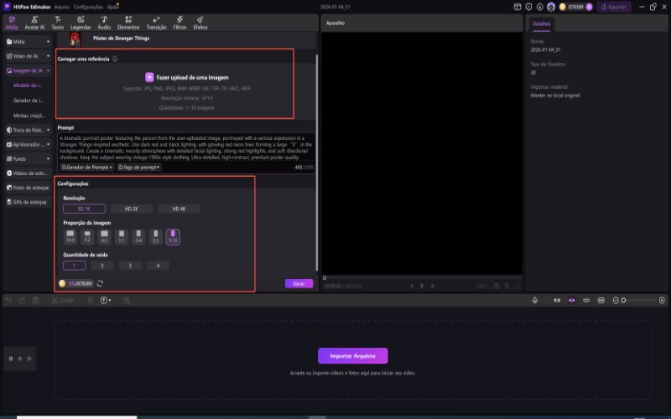
Task: Click the purple add-credits plus icon
Action: [589, 7]
